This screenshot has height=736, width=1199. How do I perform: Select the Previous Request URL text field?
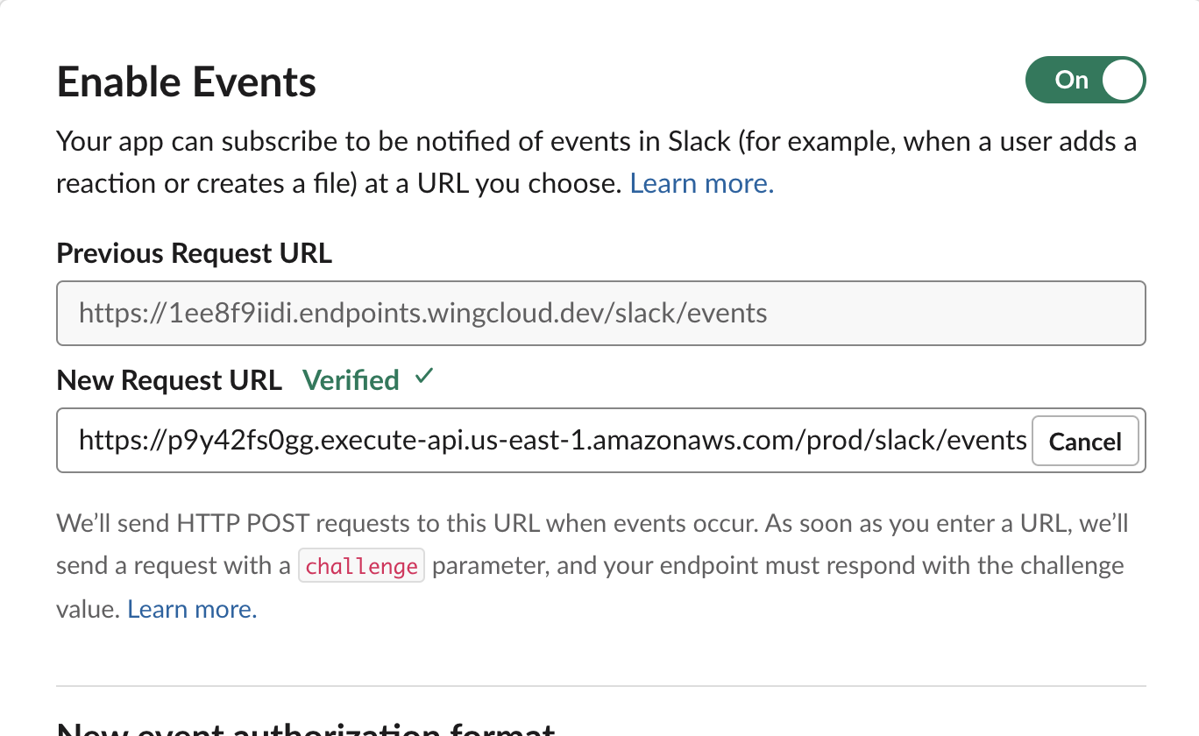click(601, 313)
